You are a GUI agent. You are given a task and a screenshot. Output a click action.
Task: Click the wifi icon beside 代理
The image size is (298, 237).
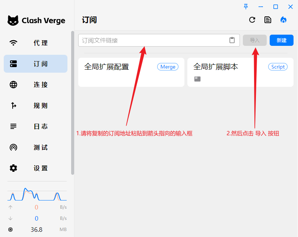point(13,43)
